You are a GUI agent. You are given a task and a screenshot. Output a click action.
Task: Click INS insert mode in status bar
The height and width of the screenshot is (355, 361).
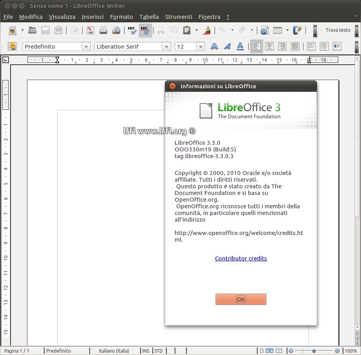click(x=146, y=351)
